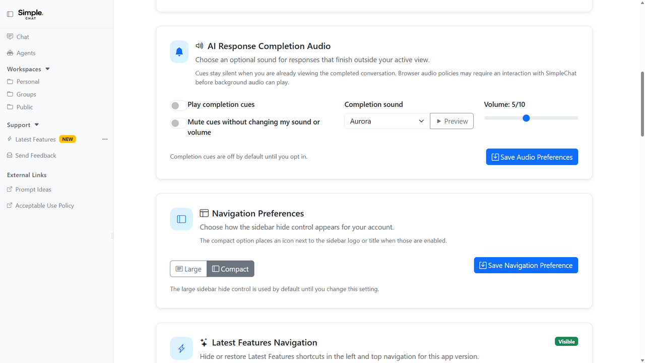Click Save Navigation Preference button

pyautogui.click(x=526, y=265)
